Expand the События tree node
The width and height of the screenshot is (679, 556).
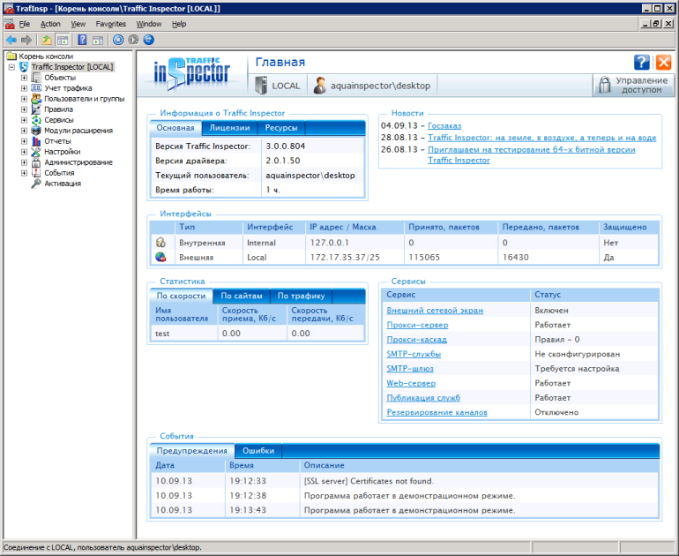25,173
